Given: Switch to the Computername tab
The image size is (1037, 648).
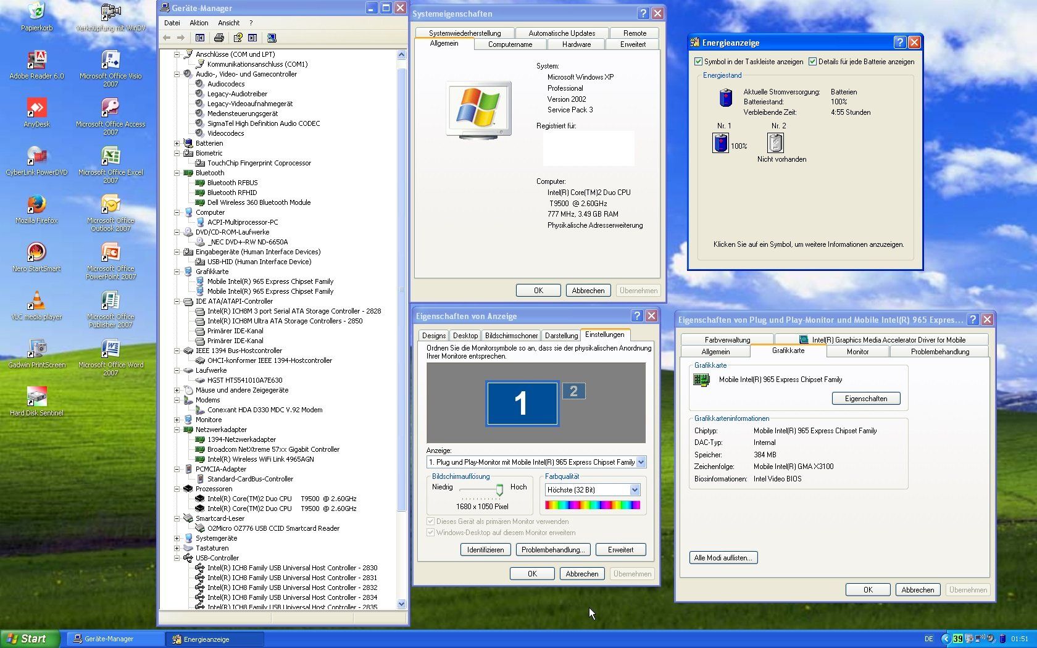Looking at the screenshot, I should pyautogui.click(x=510, y=44).
